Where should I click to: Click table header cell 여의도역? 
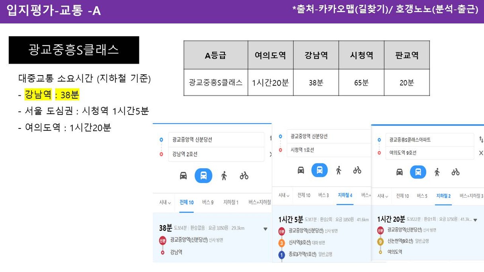tap(270, 55)
